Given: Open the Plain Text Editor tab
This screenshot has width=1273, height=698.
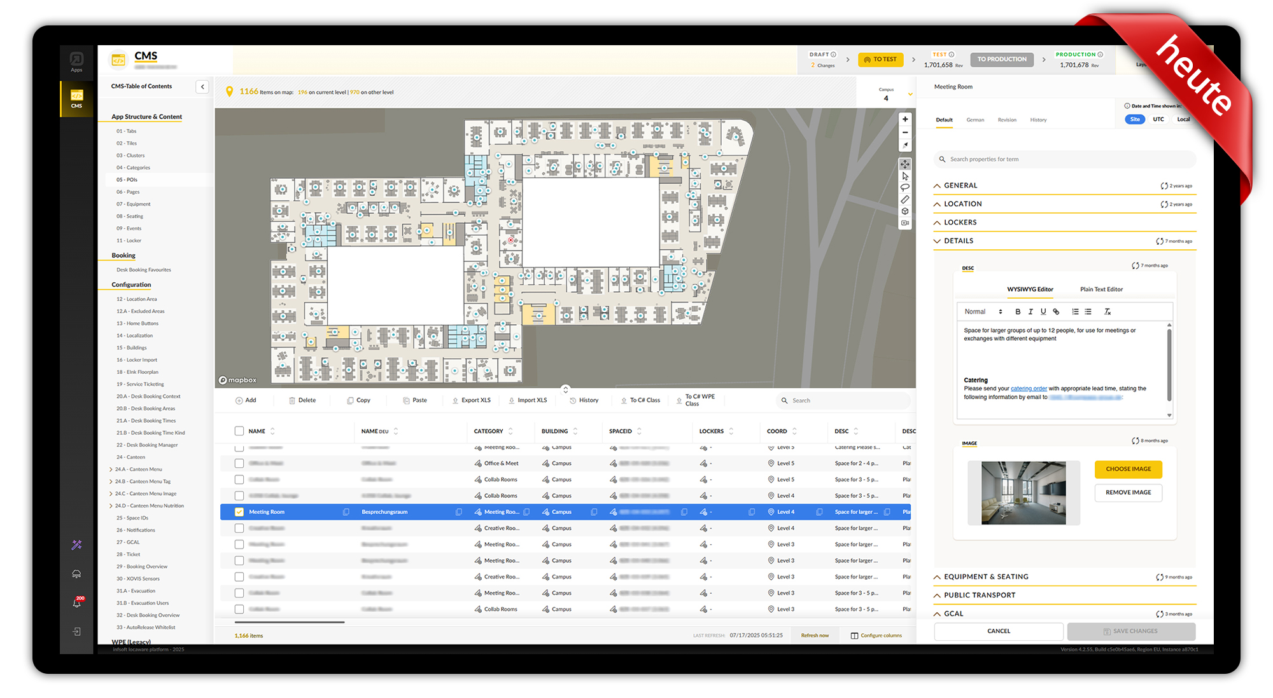Looking at the screenshot, I should 1101,289.
